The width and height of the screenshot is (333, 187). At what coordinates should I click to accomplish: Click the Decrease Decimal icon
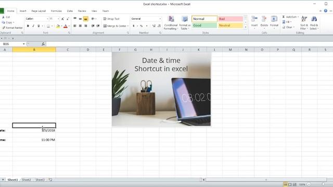159,26
